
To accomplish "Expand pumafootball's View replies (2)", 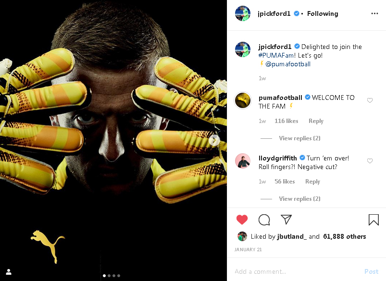I will click(299, 138).
